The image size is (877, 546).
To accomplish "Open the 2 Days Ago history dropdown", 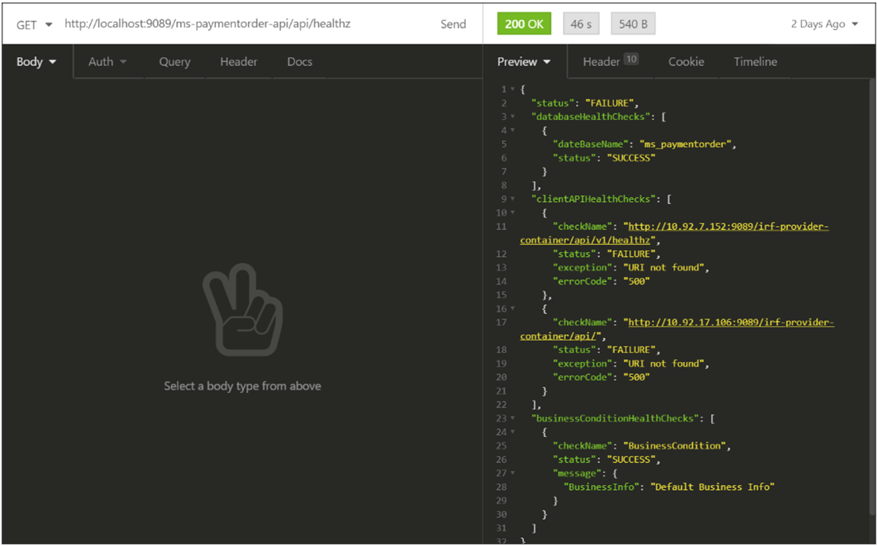I will click(824, 24).
